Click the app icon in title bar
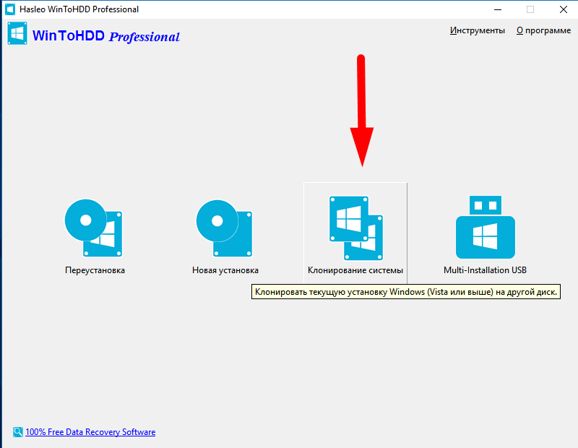Viewport: 578px width, 448px height. (x=10, y=9)
